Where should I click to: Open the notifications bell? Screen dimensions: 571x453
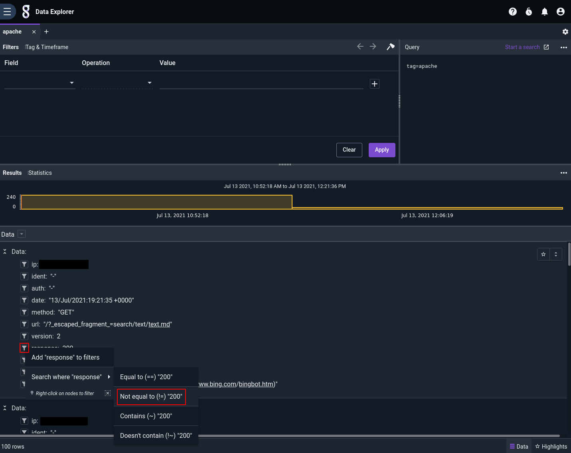[545, 12]
